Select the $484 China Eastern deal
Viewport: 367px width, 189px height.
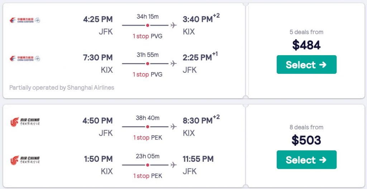pyautogui.click(x=306, y=65)
